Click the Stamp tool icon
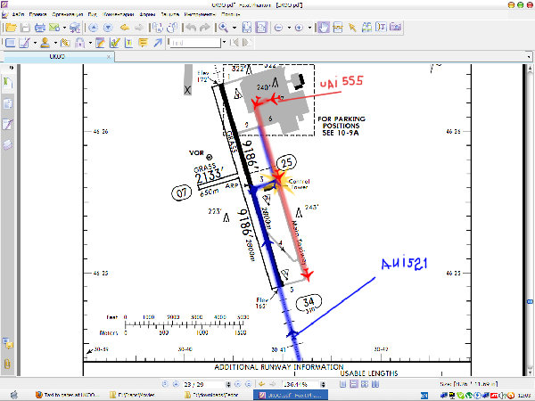Screen dimensions: 535x401 point(45,43)
